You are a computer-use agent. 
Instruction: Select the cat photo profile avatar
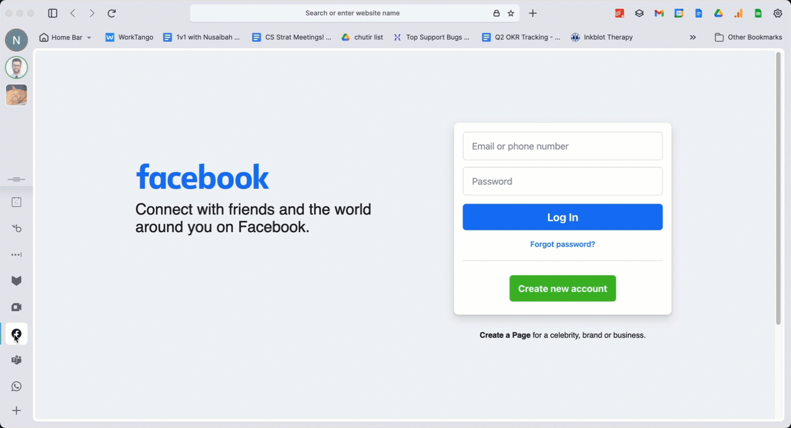(16, 95)
